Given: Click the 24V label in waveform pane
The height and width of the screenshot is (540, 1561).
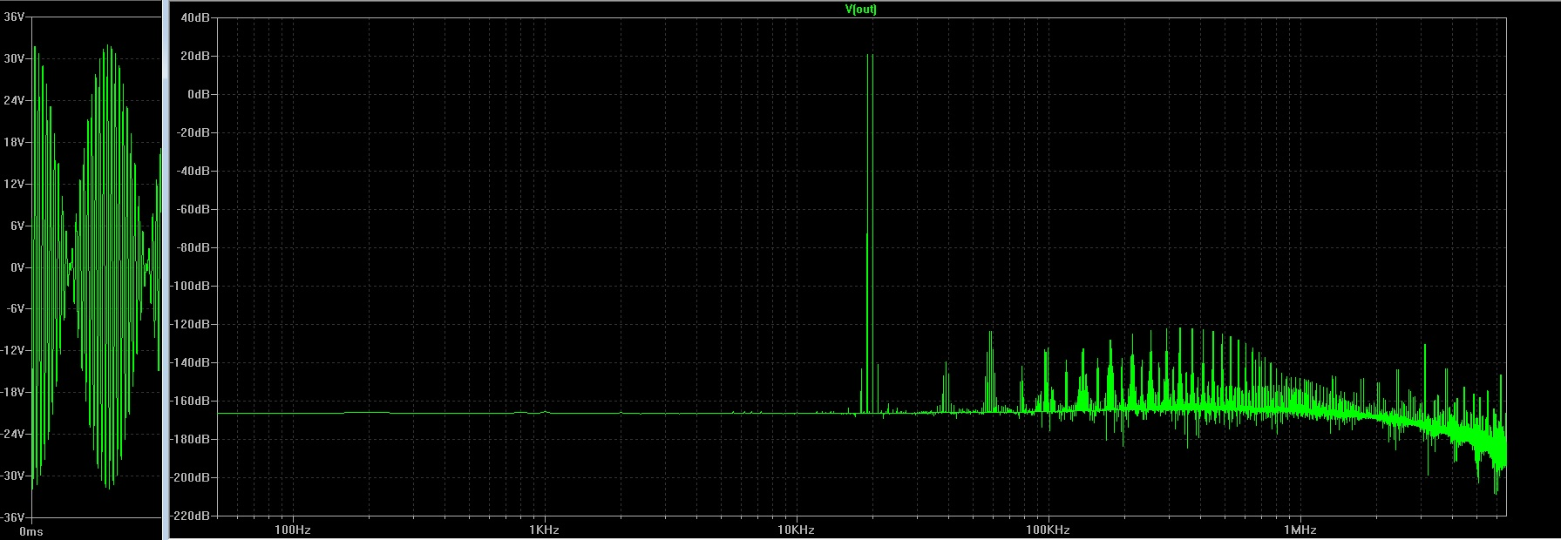Looking at the screenshot, I should click(14, 101).
